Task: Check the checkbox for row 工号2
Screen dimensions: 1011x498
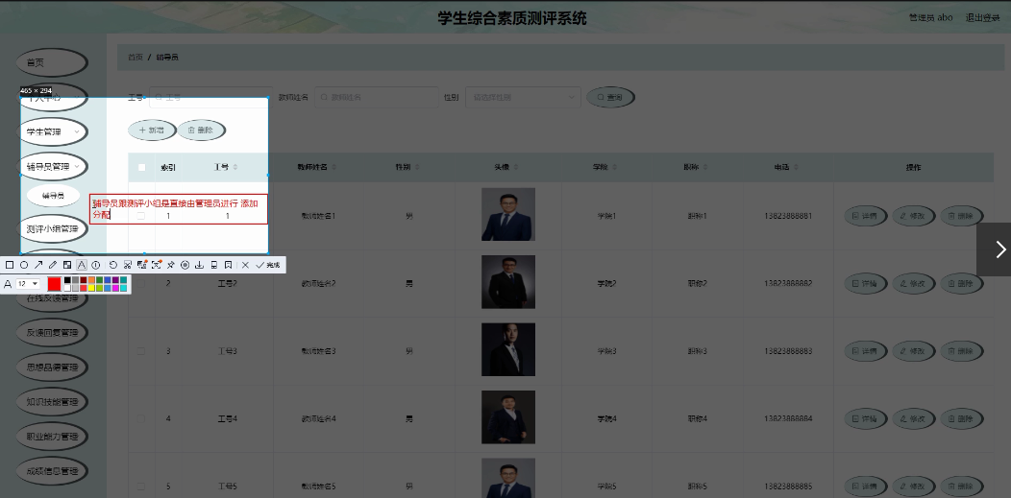Action: (141, 284)
